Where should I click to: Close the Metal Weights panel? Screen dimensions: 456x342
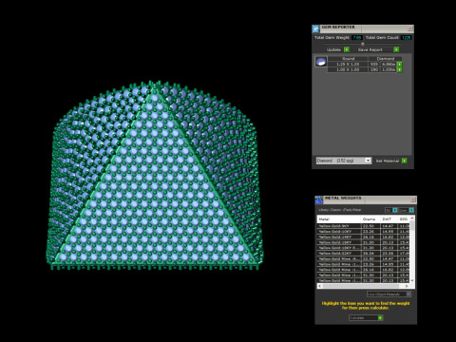[x=413, y=199]
